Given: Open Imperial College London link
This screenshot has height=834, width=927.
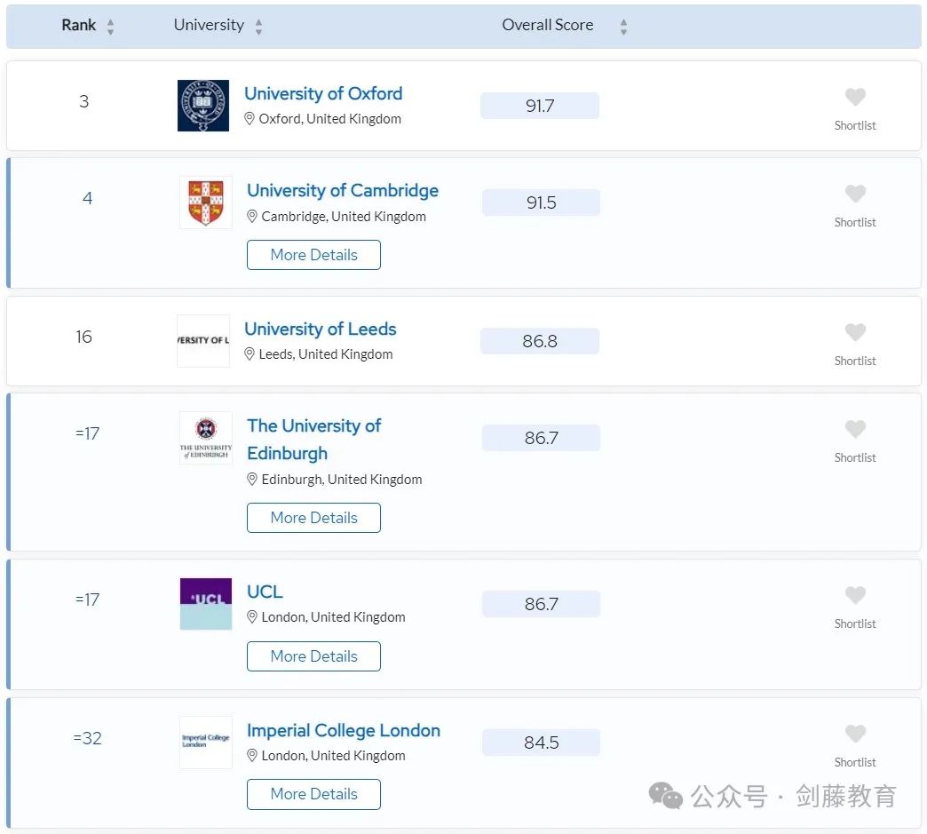Looking at the screenshot, I should pos(344,730).
